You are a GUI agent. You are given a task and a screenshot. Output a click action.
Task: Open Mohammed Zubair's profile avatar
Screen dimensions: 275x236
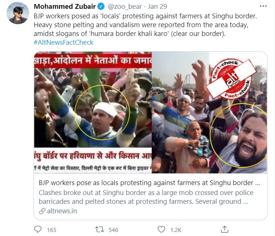click(18, 13)
